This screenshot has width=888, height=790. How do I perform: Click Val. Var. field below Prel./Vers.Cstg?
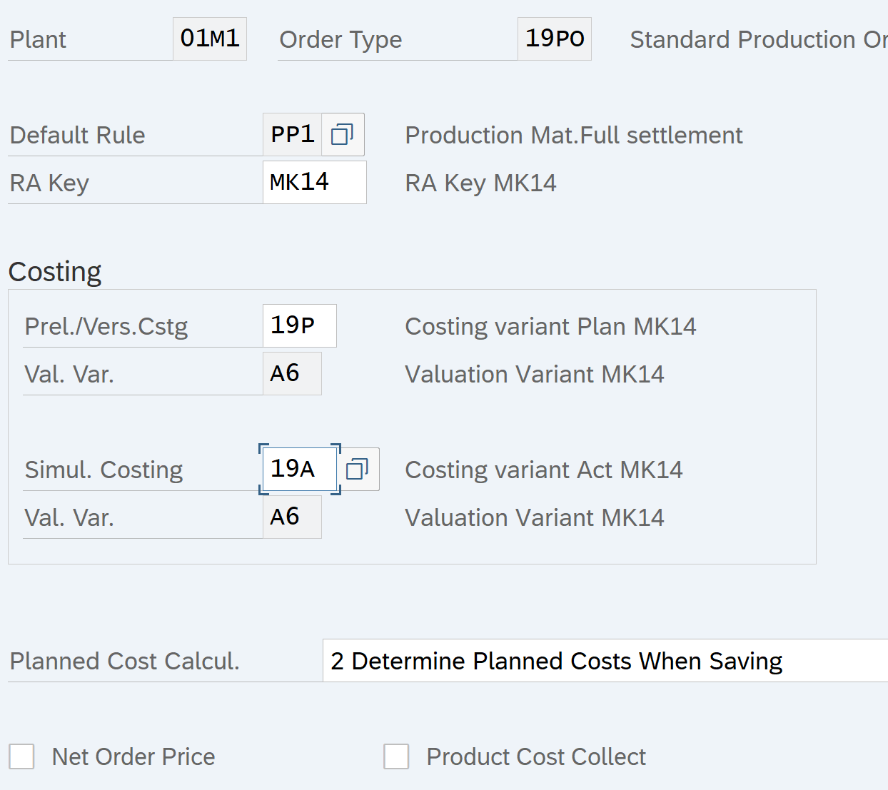tap(292, 374)
